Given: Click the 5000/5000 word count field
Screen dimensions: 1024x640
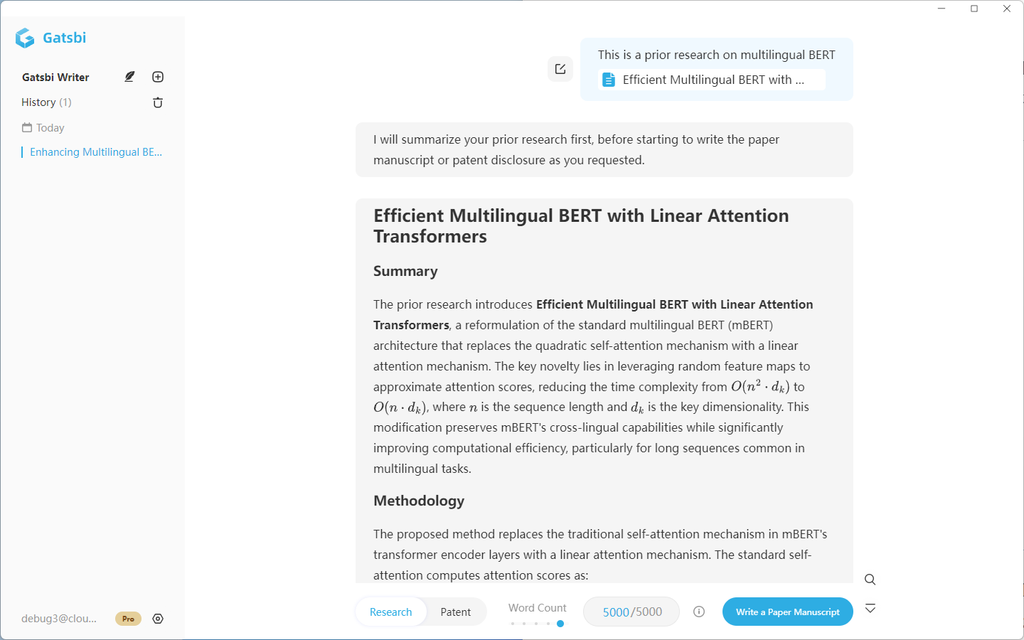Looking at the screenshot, I should tap(631, 612).
